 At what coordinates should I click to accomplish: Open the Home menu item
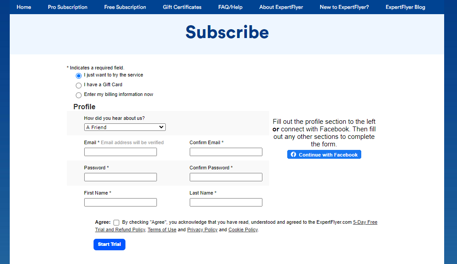click(24, 7)
